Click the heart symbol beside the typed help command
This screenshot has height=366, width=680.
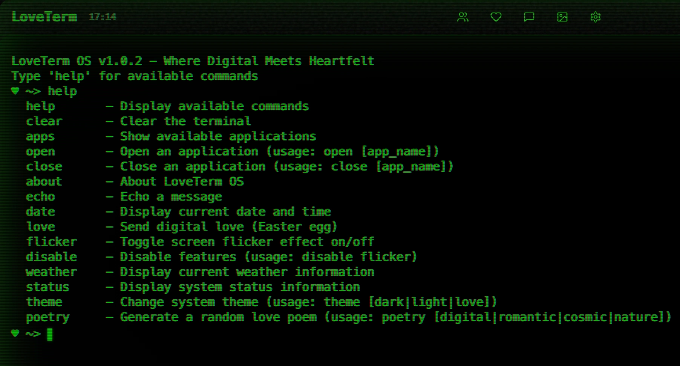(x=15, y=91)
